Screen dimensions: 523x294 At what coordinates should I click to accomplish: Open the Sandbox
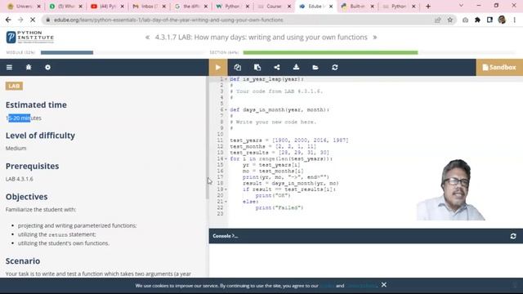click(499, 67)
